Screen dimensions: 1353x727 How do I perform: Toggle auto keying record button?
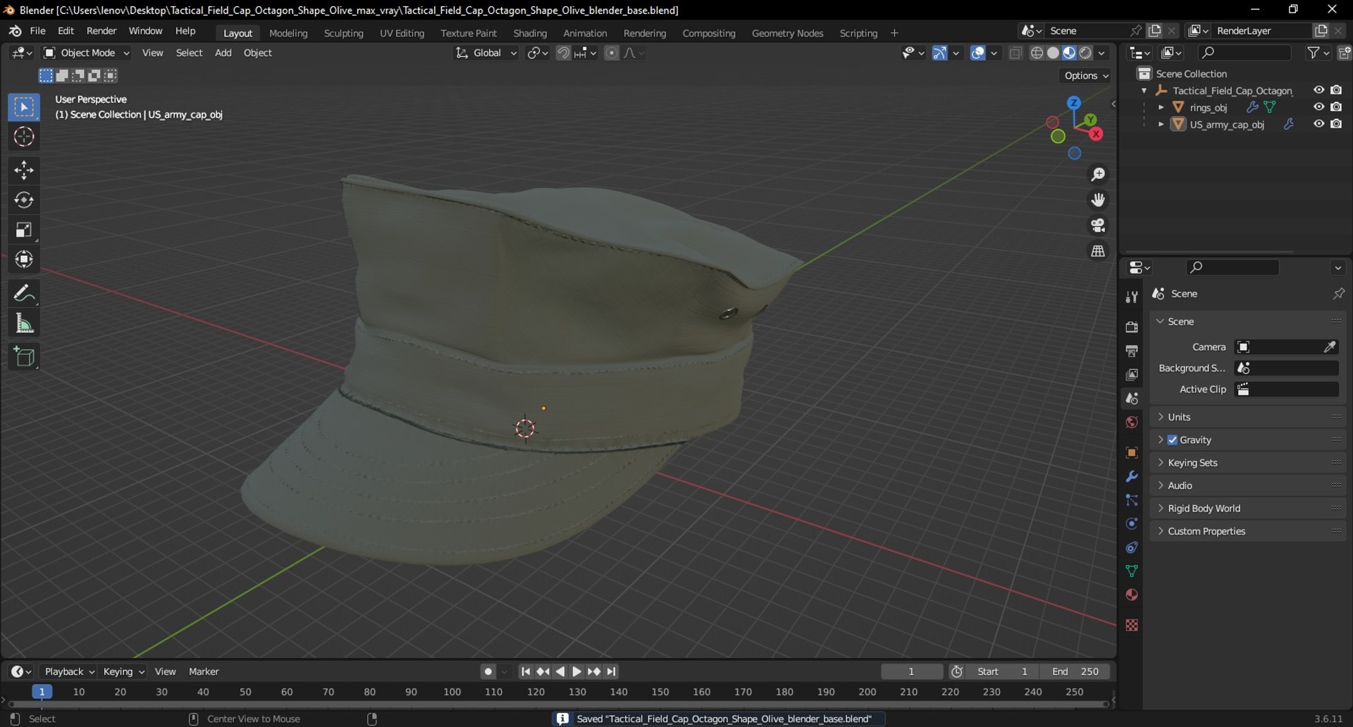(488, 672)
